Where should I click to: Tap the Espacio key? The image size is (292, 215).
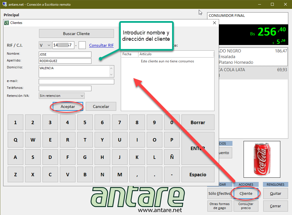pyautogui.click(x=198, y=175)
